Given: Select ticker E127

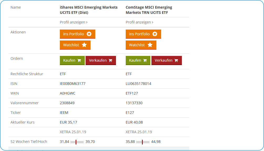Looking at the screenshot, I should coord(130,113).
